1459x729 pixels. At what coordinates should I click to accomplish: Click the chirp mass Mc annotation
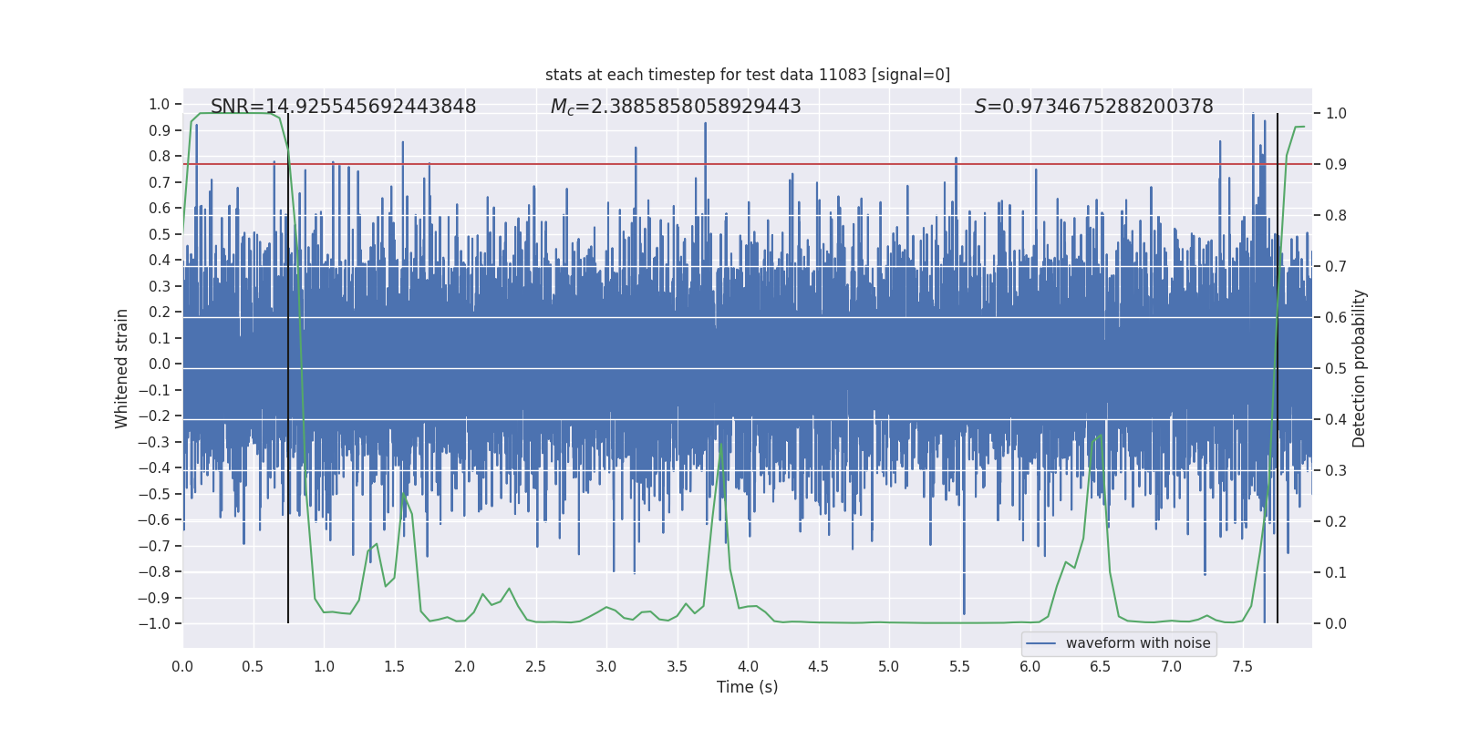click(676, 107)
